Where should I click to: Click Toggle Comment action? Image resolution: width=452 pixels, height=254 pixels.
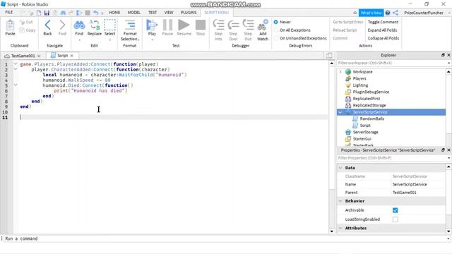point(383,22)
